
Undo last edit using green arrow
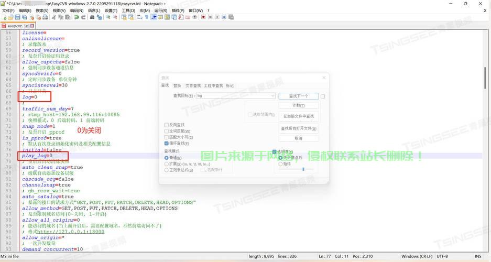coord(77,17)
